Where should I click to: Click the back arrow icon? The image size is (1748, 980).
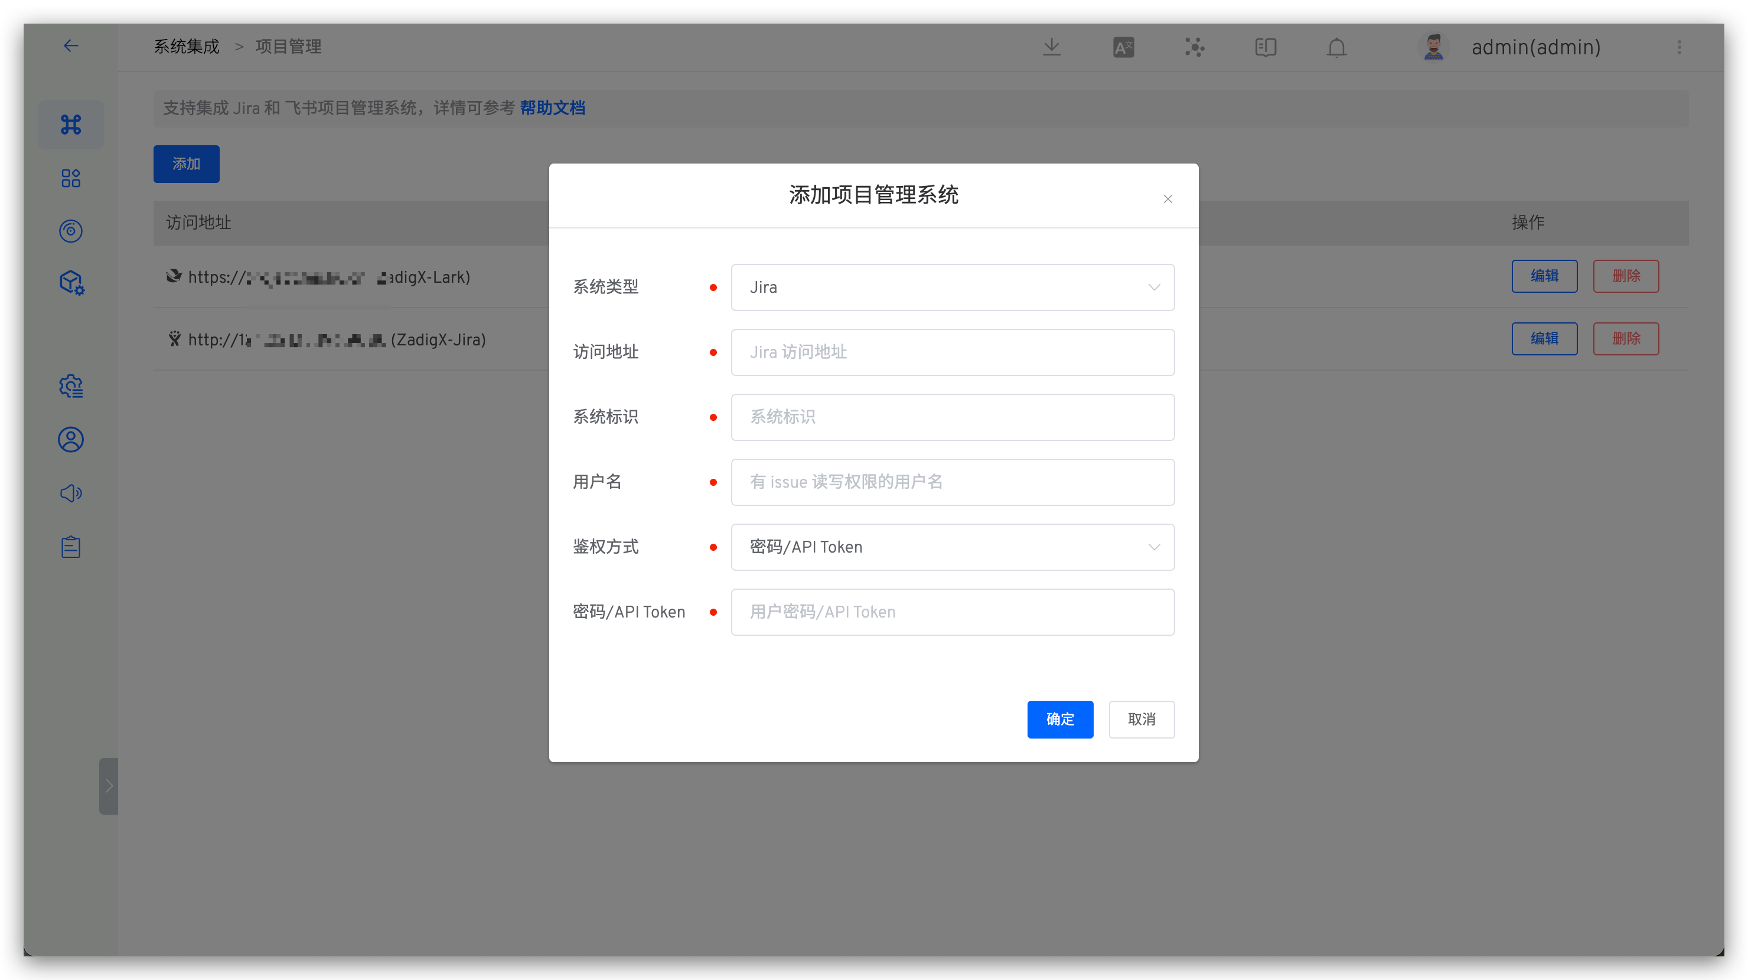click(x=71, y=46)
